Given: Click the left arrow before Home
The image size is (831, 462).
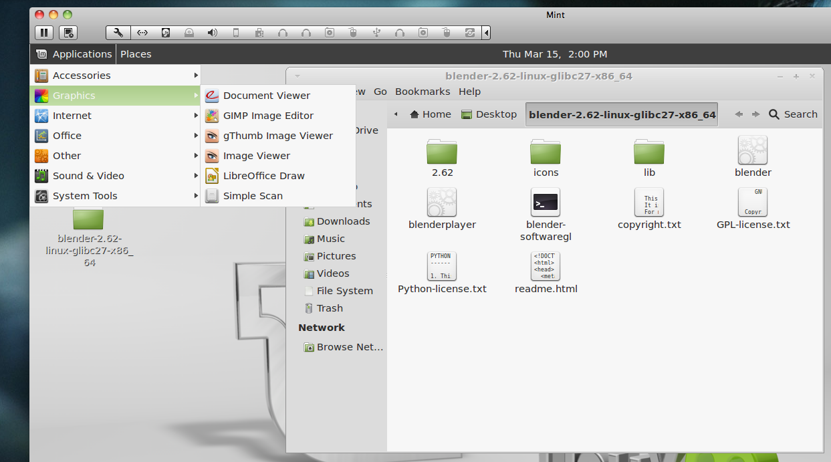Looking at the screenshot, I should coord(395,114).
